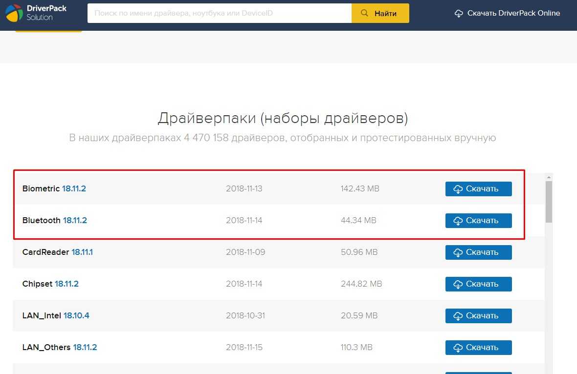Open Biometric version 18.11.2 link
Image resolution: width=577 pixels, height=374 pixels.
pyautogui.click(x=74, y=188)
